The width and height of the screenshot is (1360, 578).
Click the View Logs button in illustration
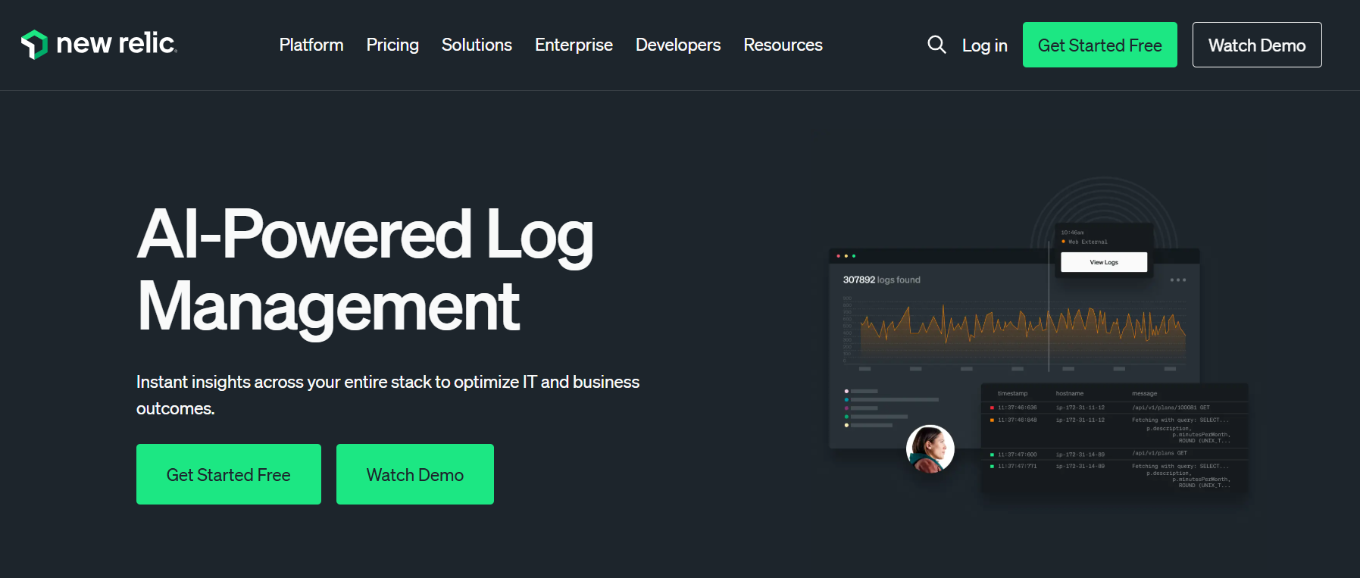coord(1104,262)
